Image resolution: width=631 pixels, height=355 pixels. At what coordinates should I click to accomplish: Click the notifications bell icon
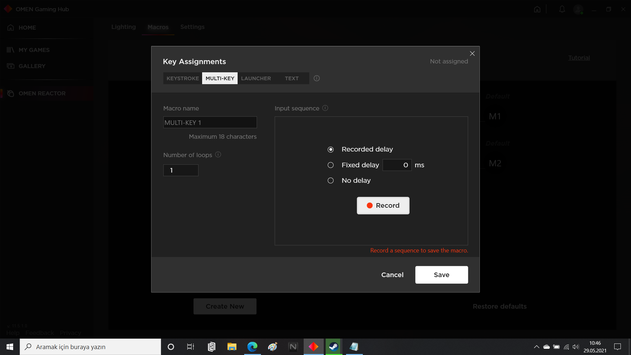(x=562, y=9)
